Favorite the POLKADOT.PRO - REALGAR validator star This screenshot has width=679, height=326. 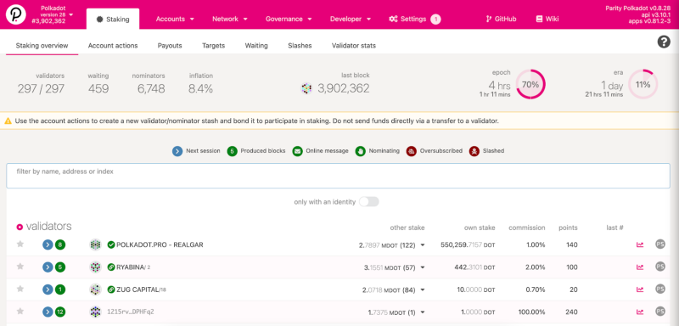point(20,244)
